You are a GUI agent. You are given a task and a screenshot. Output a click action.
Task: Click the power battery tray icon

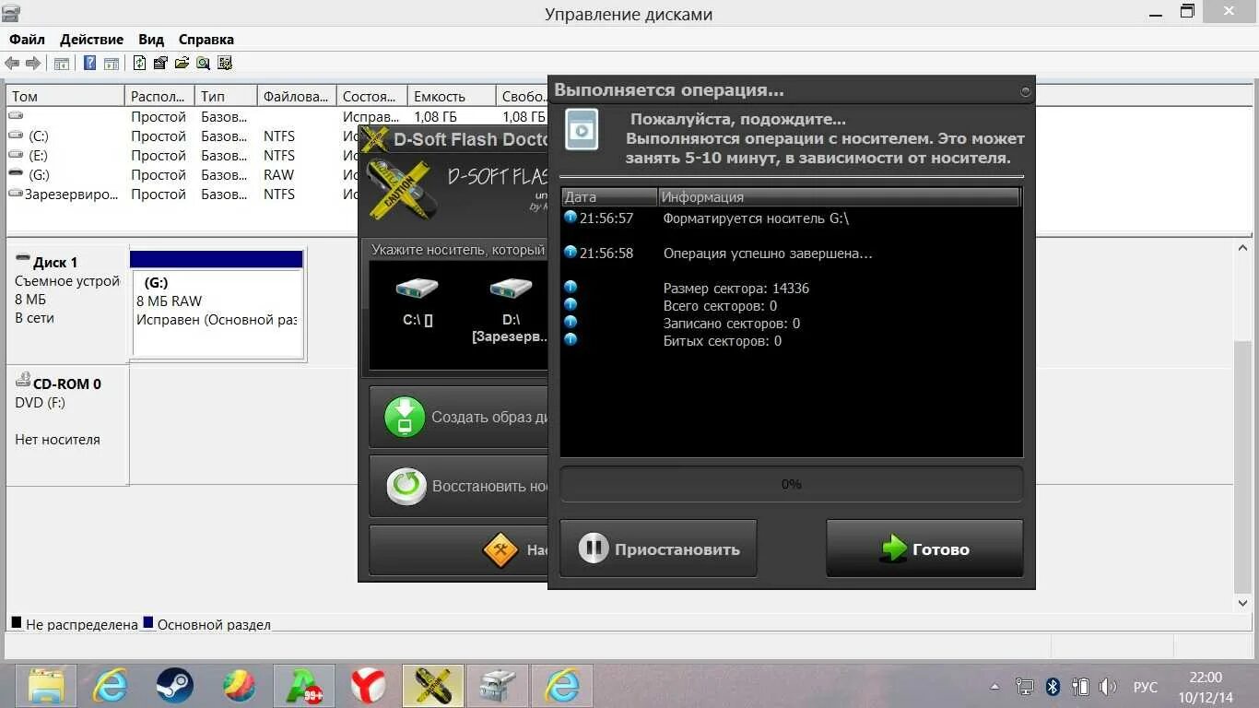coord(1081,687)
